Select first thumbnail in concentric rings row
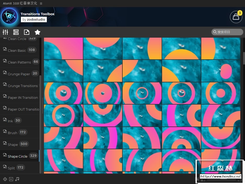 pos(64,93)
